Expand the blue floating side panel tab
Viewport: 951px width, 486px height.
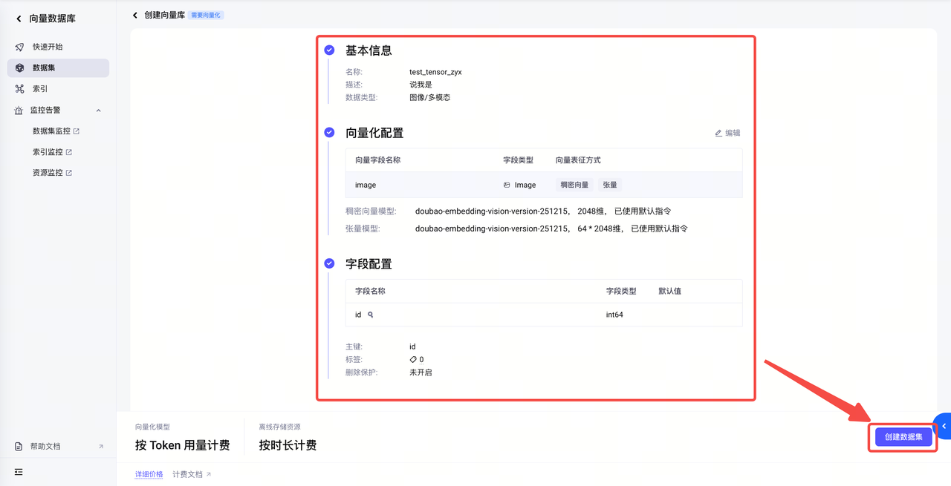coord(943,426)
